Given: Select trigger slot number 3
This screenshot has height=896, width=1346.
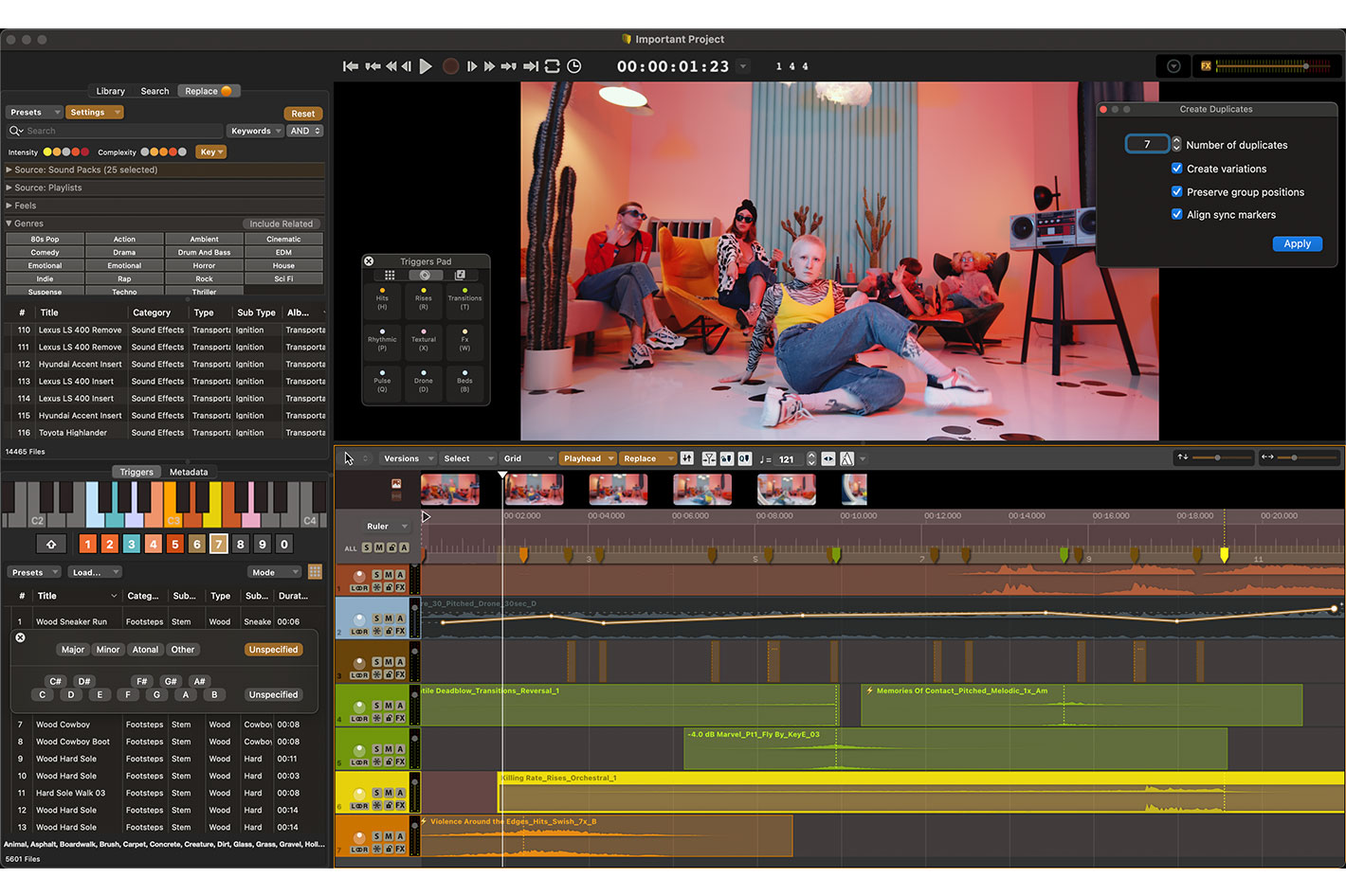Looking at the screenshot, I should (131, 544).
